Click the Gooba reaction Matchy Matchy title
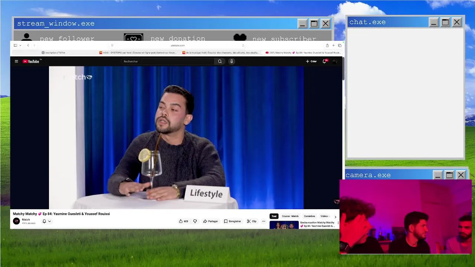The height and width of the screenshot is (267, 475). point(317,224)
